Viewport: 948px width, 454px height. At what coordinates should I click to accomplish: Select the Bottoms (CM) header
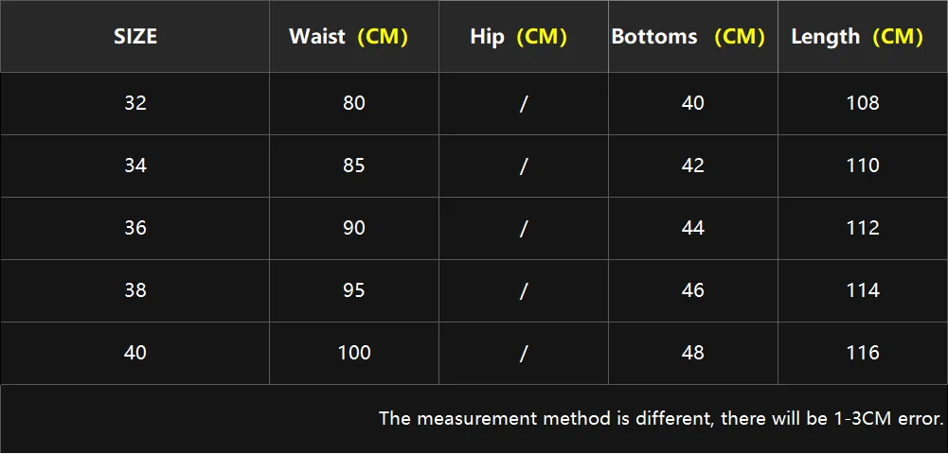tap(693, 37)
